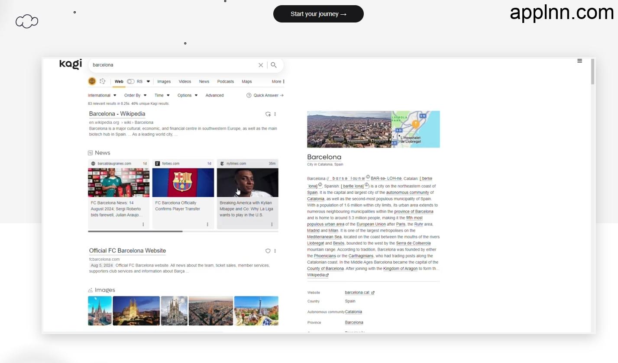Switch to the News tab
Viewport: 618px width, 363px height.
204,81
